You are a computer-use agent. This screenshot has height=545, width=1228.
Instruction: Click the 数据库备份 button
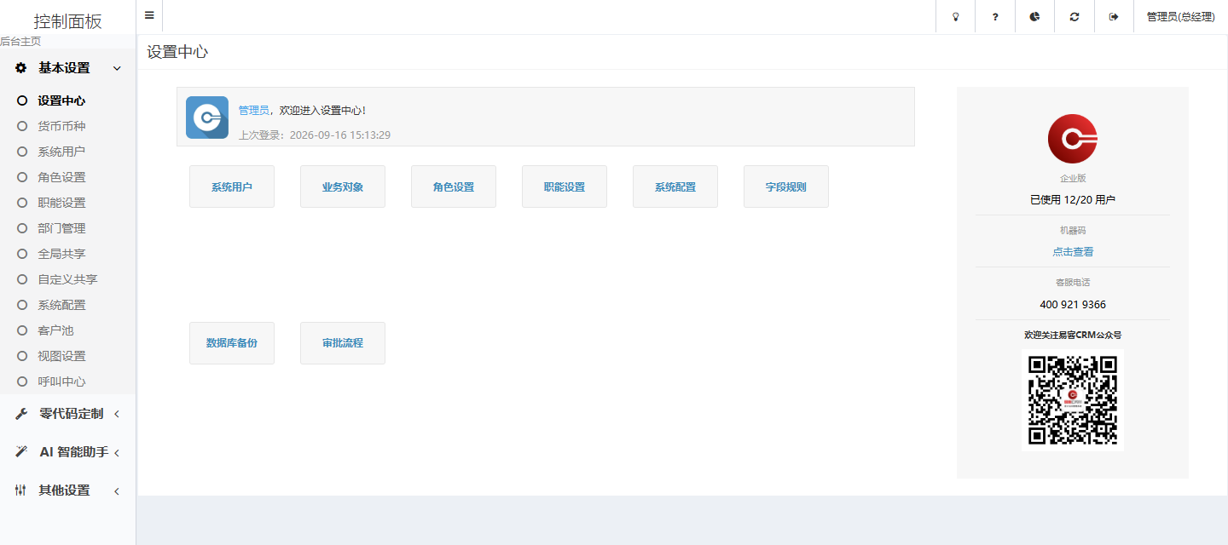coord(232,343)
